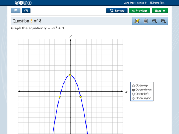Zoom out with the minus magnifier

pyautogui.click(x=163, y=21)
